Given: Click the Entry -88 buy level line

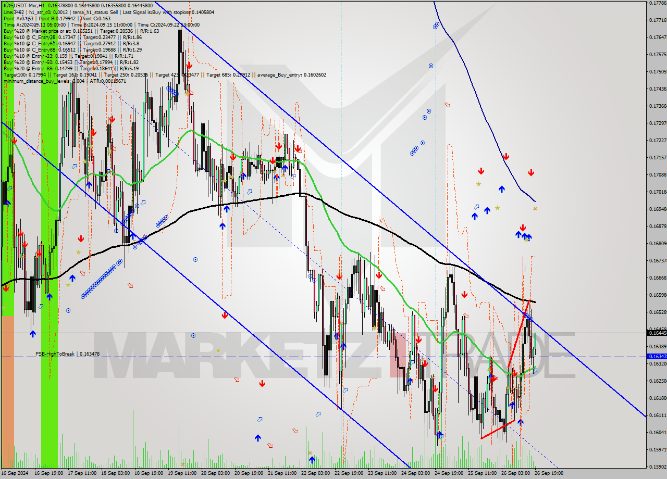Looking at the screenshot, I should tap(71, 68).
